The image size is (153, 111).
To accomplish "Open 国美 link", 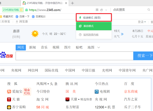I will [x=71, y=91].
